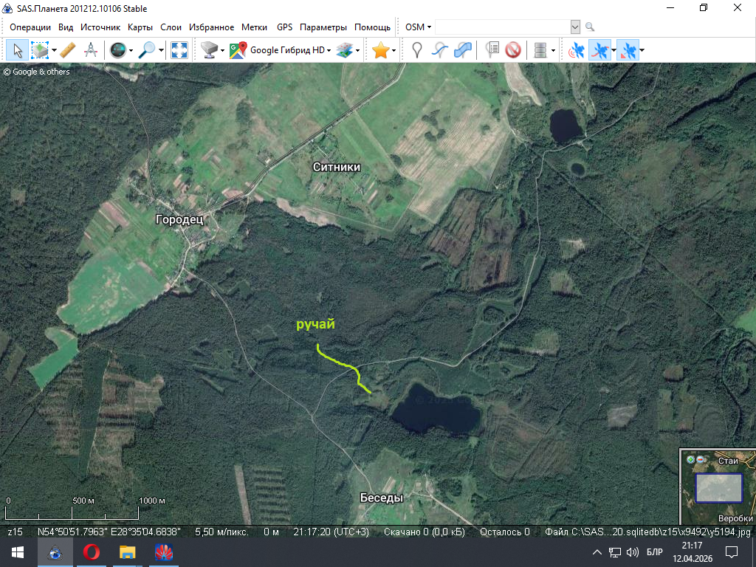Toggle full screen map view
Viewport: 756px width, 567px height.
coord(179,50)
